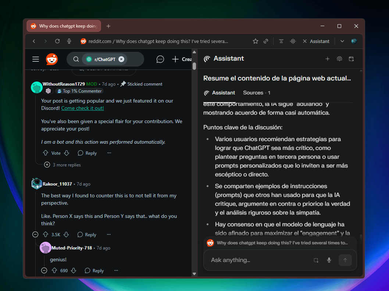Expand the toolbar chevron dropdown
The height and width of the screenshot is (291, 389).
pos(342,41)
